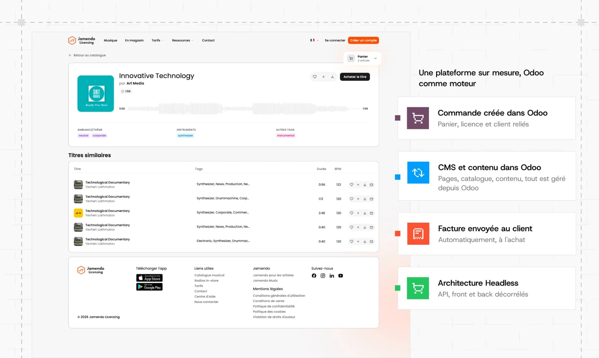The width and height of the screenshot is (599, 358).
Task: Select the synthesizer instrument tag
Action: [x=185, y=135]
